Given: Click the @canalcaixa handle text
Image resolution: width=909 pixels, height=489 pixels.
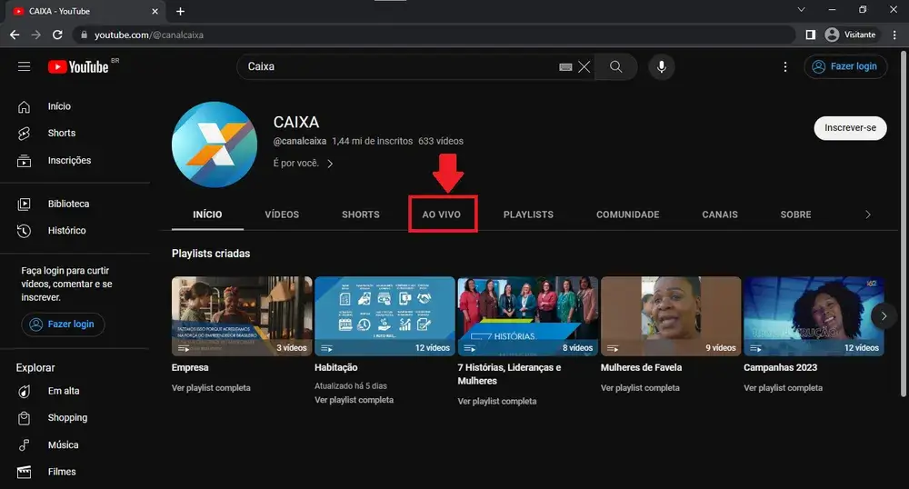Looking at the screenshot, I should [300, 142].
